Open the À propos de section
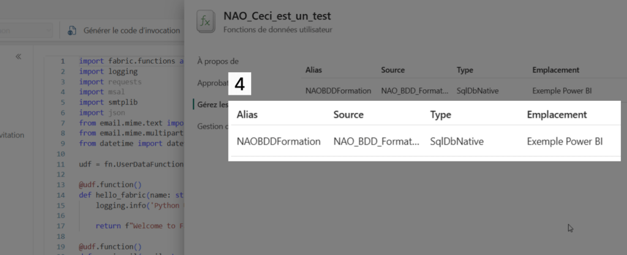Image resolution: width=627 pixels, height=255 pixels. [217, 61]
